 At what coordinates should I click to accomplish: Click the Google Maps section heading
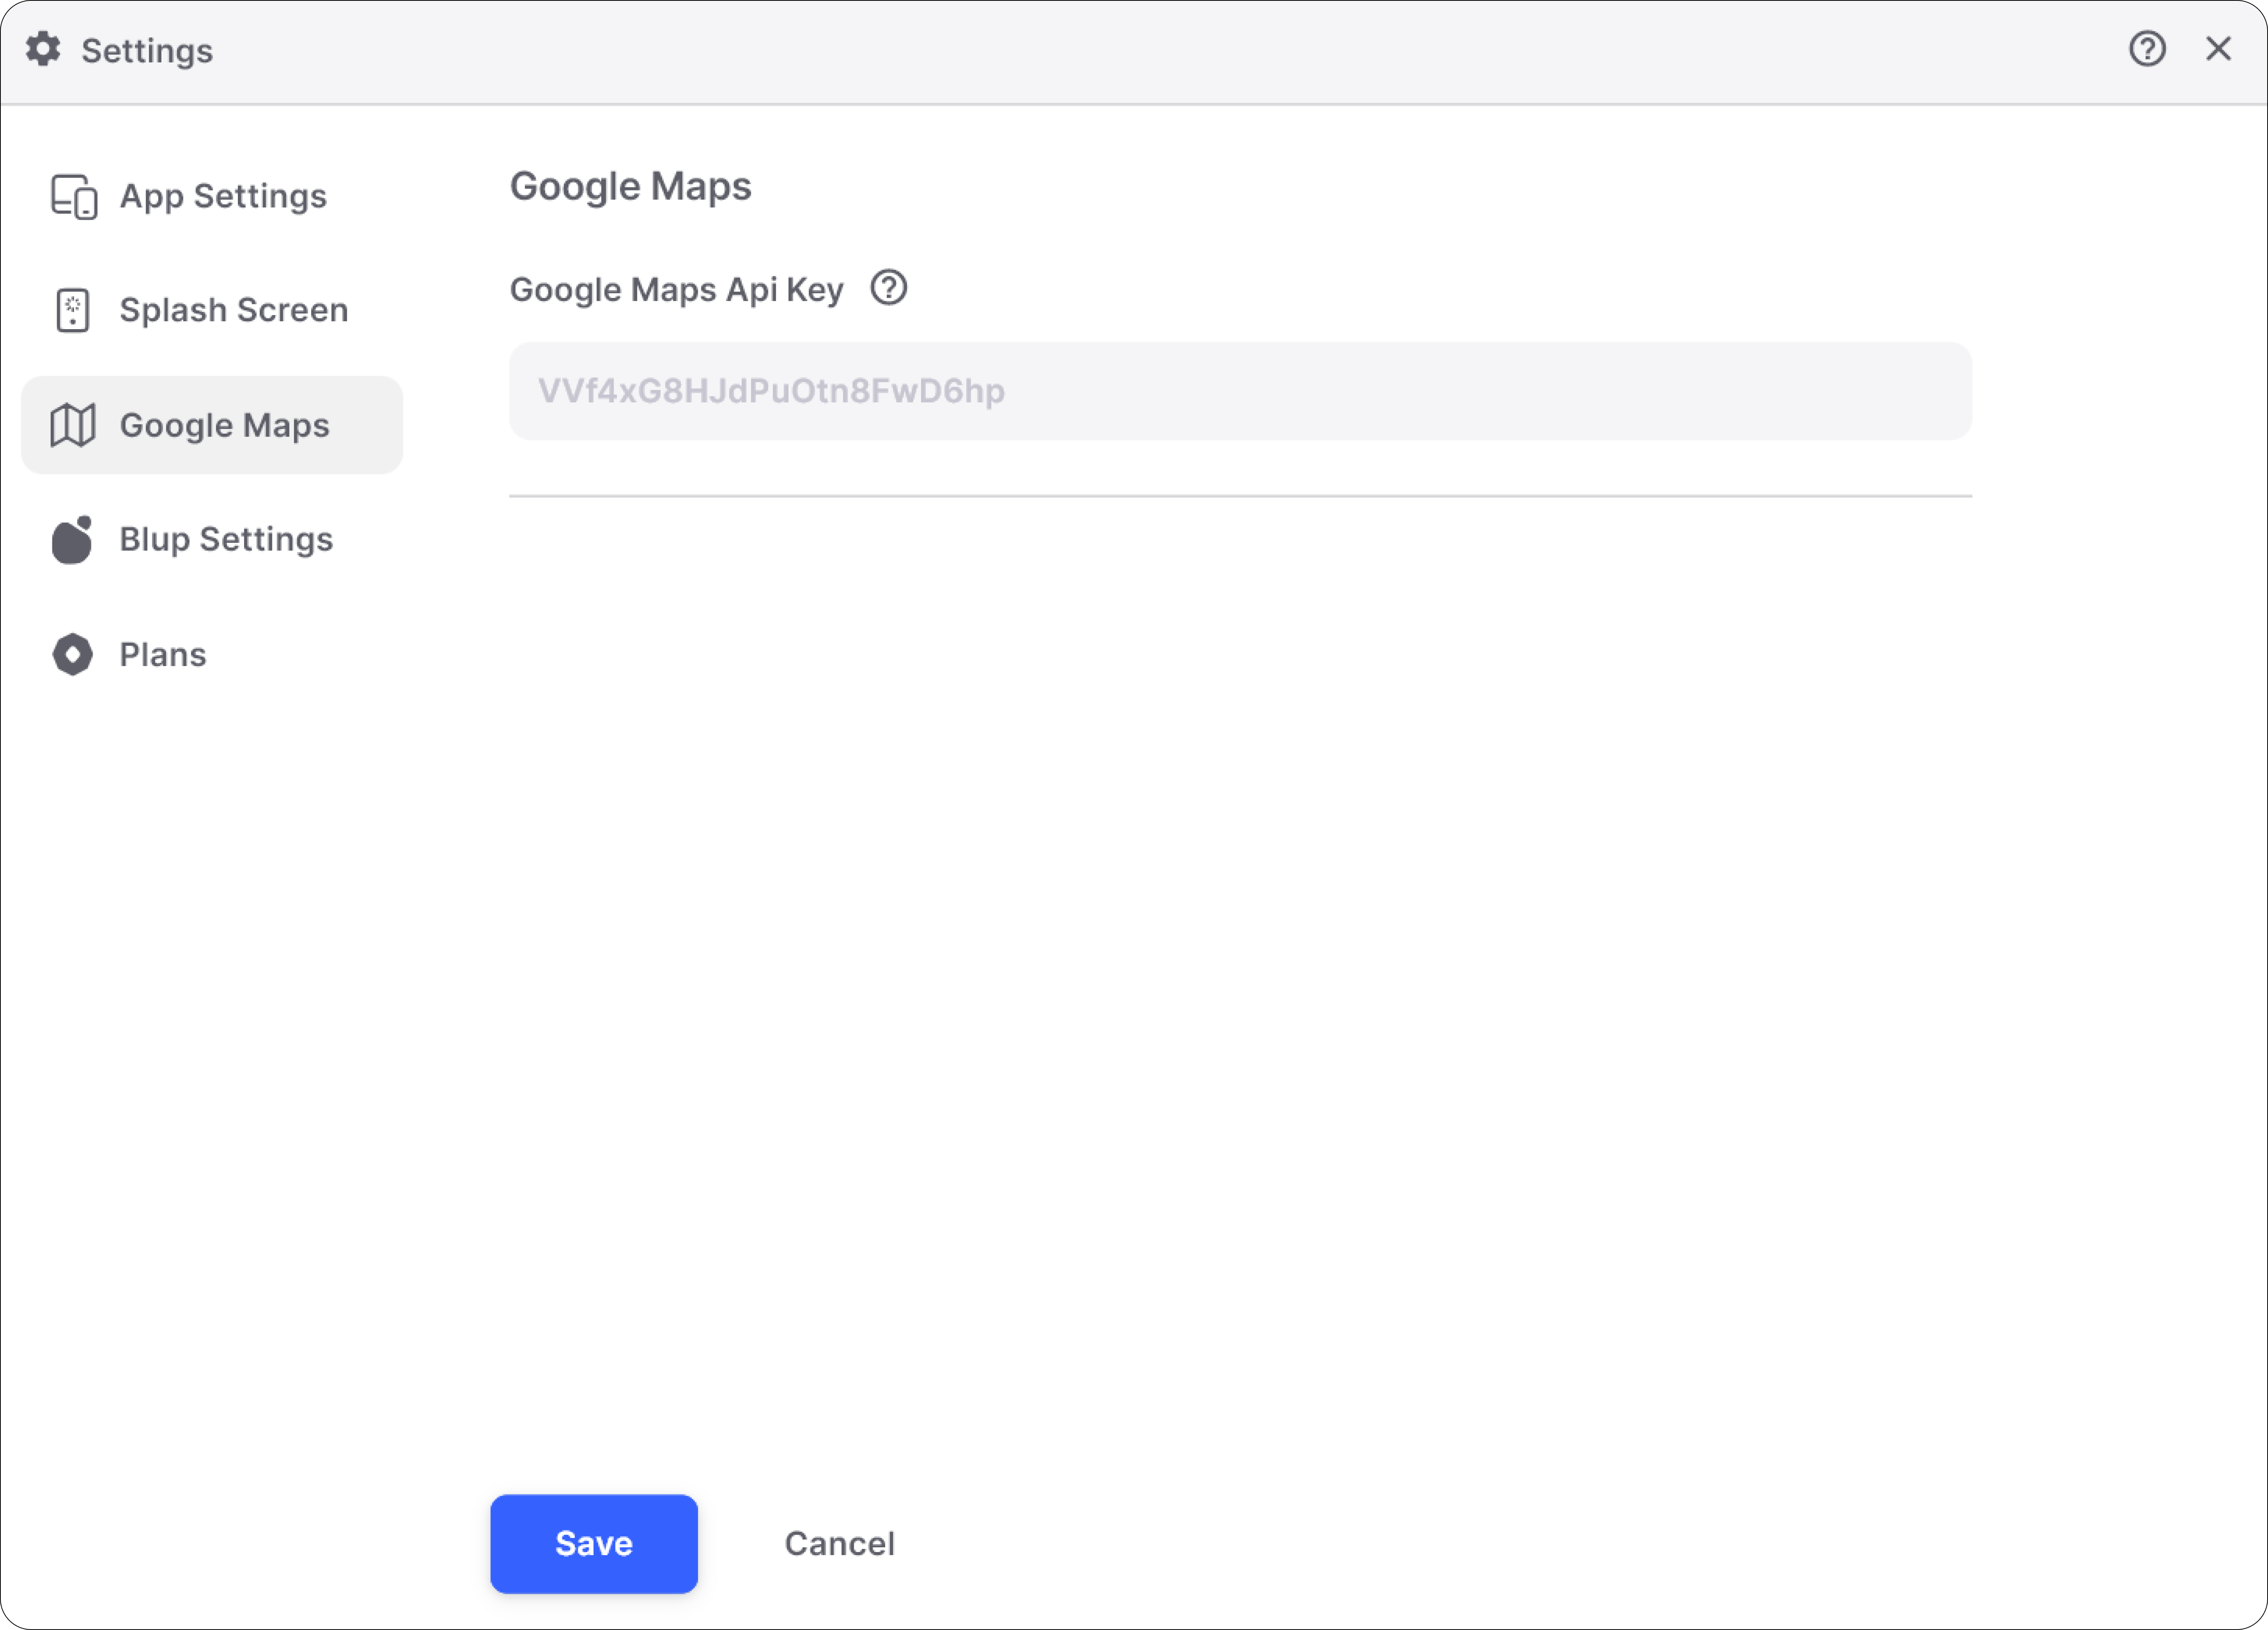pyautogui.click(x=631, y=186)
